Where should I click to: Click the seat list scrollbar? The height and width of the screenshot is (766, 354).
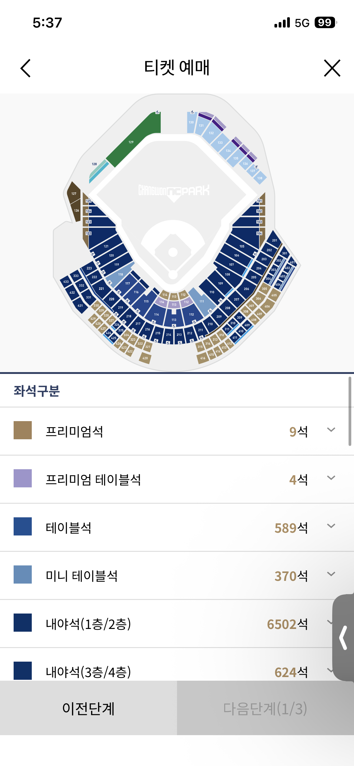click(x=350, y=411)
